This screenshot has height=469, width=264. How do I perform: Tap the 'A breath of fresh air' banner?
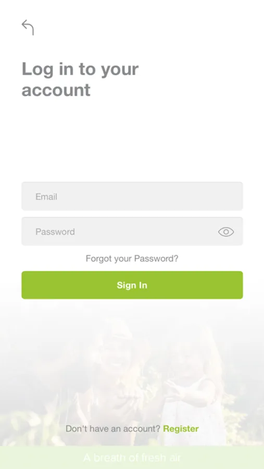(132, 458)
